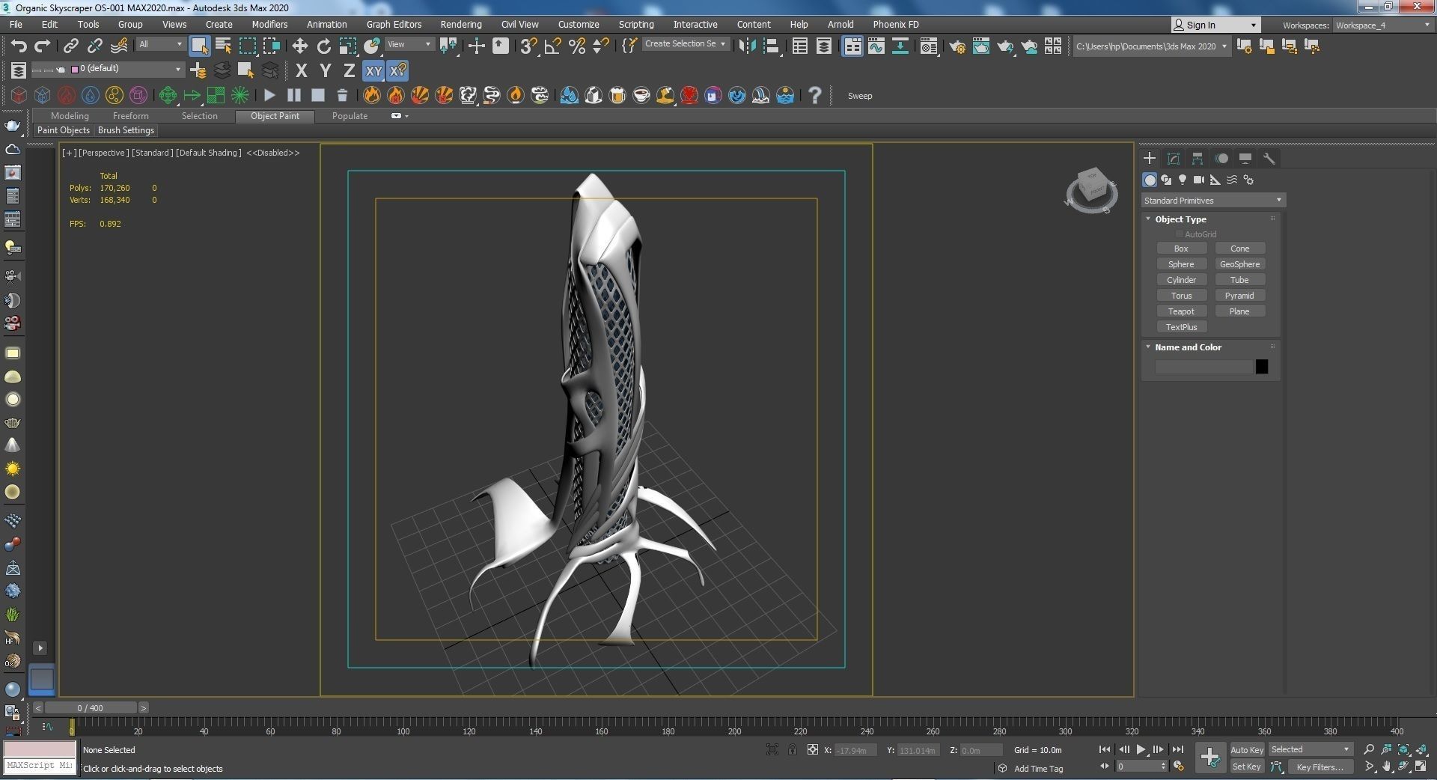This screenshot has height=780, width=1437.
Task: Open the reference coordinate View dropdown
Action: coord(409,44)
